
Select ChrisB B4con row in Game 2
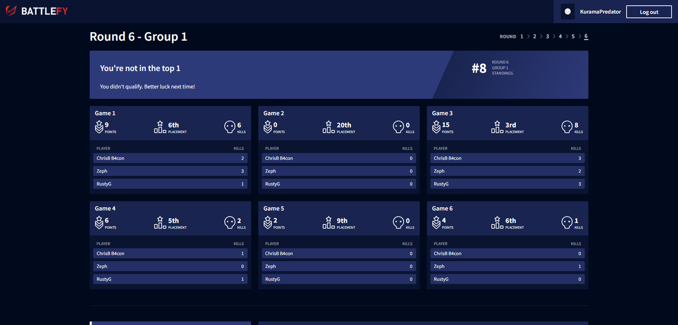[338, 158]
